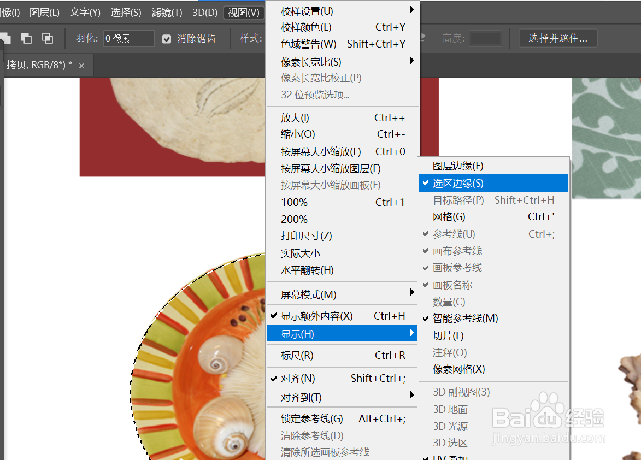This screenshot has height=460, width=641.
Task: Expand the highlighted 显示(H) submenu
Action: tap(342, 334)
